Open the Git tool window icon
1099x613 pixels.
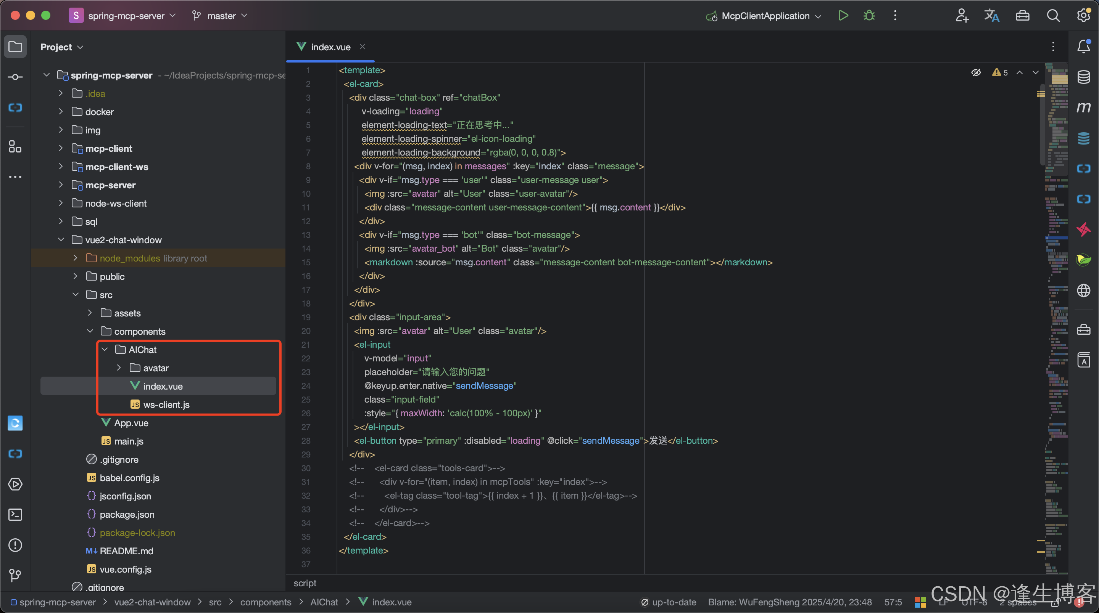15,575
